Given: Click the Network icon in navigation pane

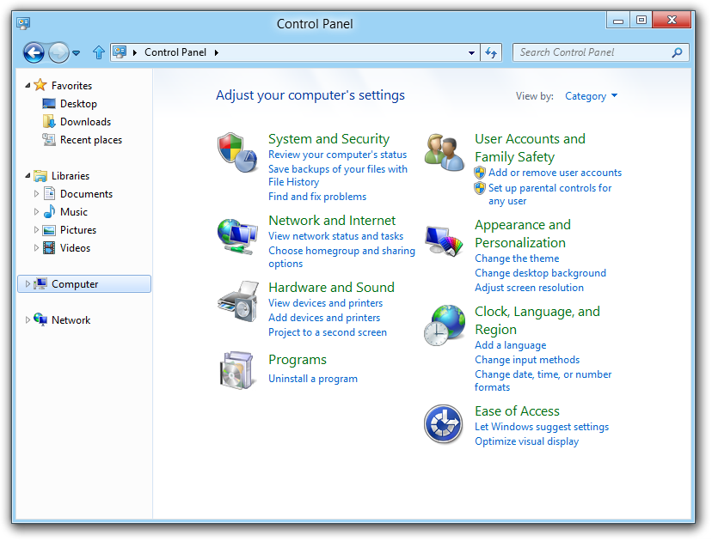Looking at the screenshot, I should (x=40, y=319).
